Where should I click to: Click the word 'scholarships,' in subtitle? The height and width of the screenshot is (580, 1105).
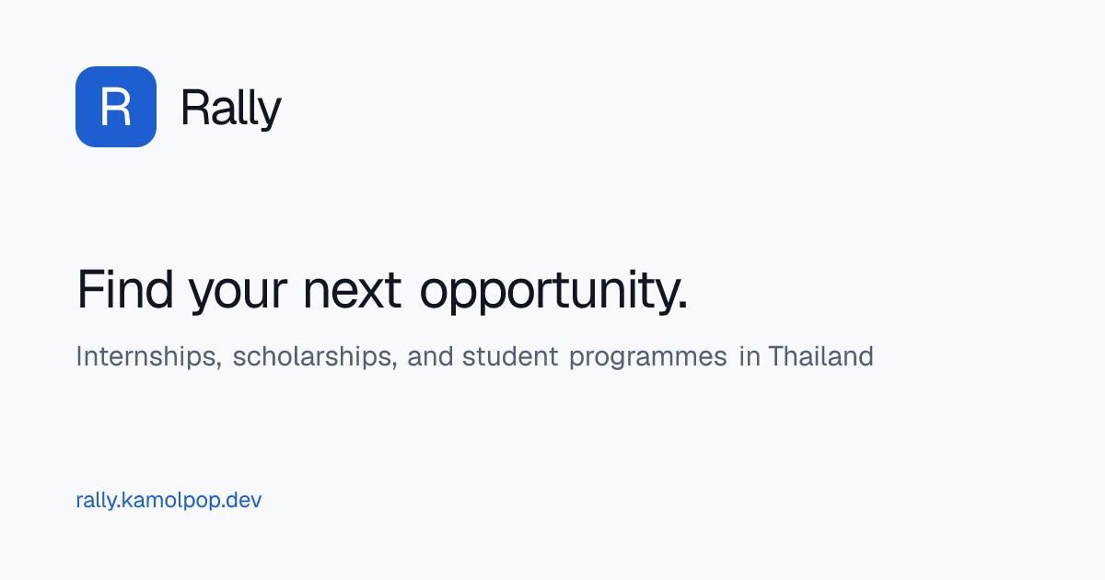pyautogui.click(x=315, y=357)
